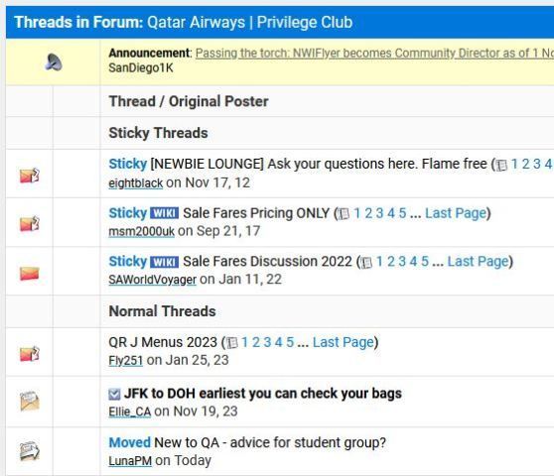Click the checkmark icon beside JFK to DOH thread

pyautogui.click(x=114, y=394)
